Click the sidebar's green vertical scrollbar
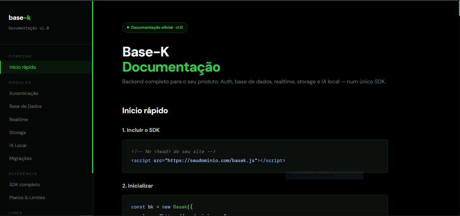This screenshot has width=460, height=216. [92, 87]
